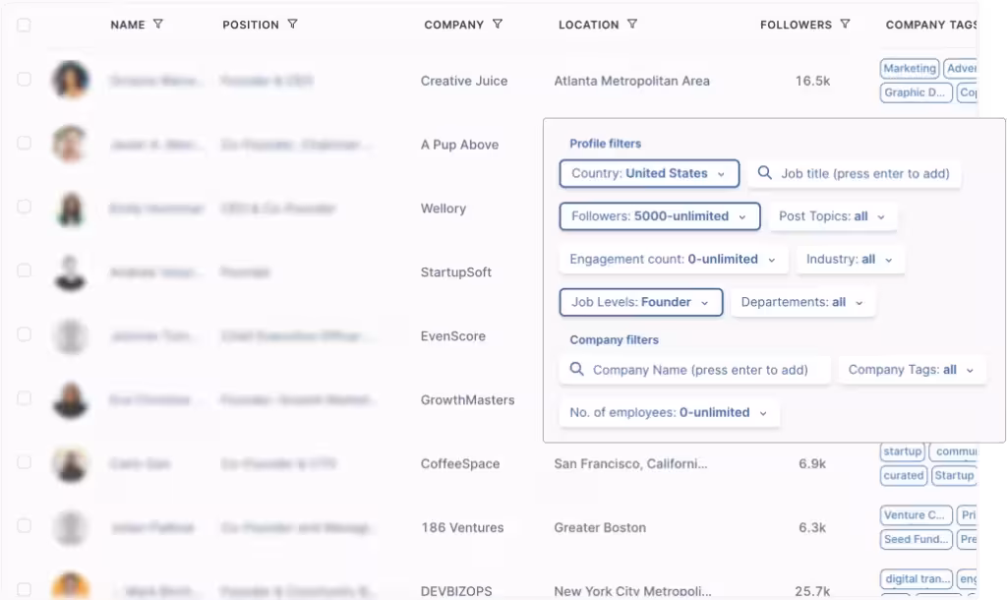Check the Creative Juice row checkbox
Image resolution: width=1007 pixels, height=600 pixels.
[24, 80]
